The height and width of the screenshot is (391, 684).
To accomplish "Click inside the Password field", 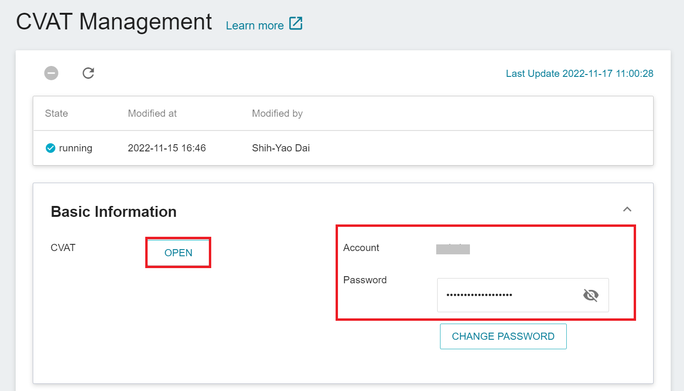I will [523, 295].
